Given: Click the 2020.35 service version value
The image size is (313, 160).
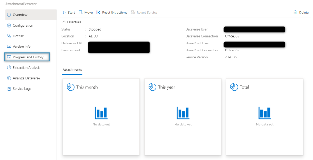Looking at the screenshot, I should click(231, 57).
